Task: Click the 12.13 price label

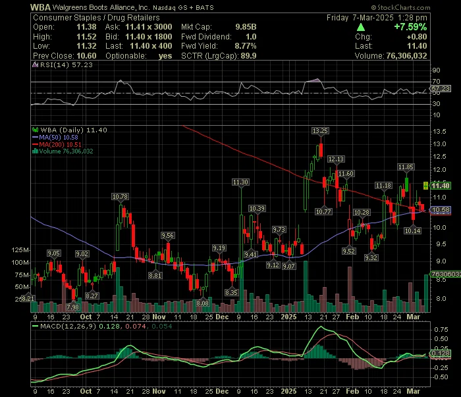Action: (336, 159)
